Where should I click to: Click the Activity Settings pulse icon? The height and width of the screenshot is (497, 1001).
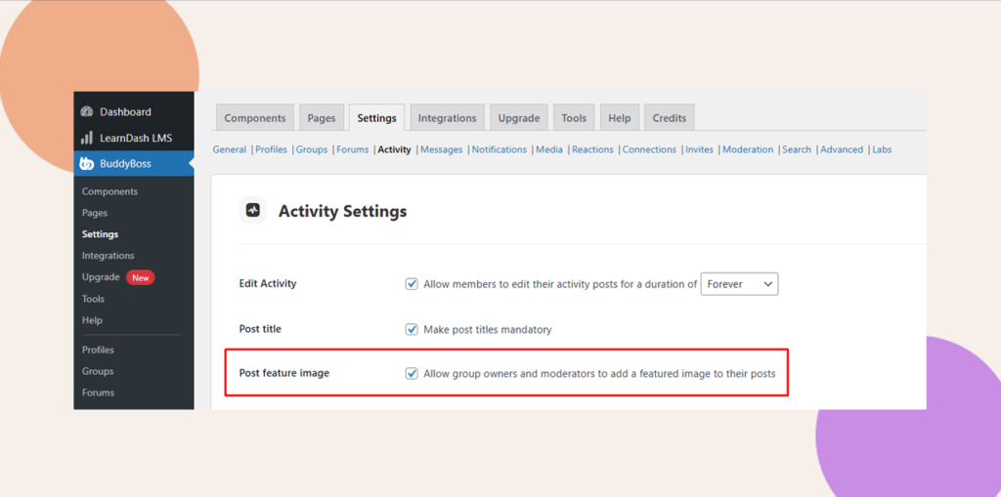pos(253,210)
